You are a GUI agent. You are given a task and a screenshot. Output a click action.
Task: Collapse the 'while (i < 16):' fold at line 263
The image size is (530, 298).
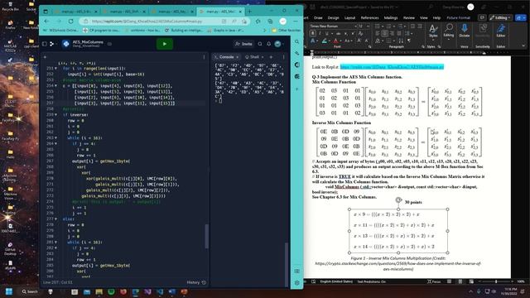click(x=56, y=138)
